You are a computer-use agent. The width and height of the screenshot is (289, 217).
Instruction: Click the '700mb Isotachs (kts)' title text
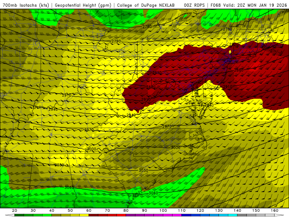(26, 5)
